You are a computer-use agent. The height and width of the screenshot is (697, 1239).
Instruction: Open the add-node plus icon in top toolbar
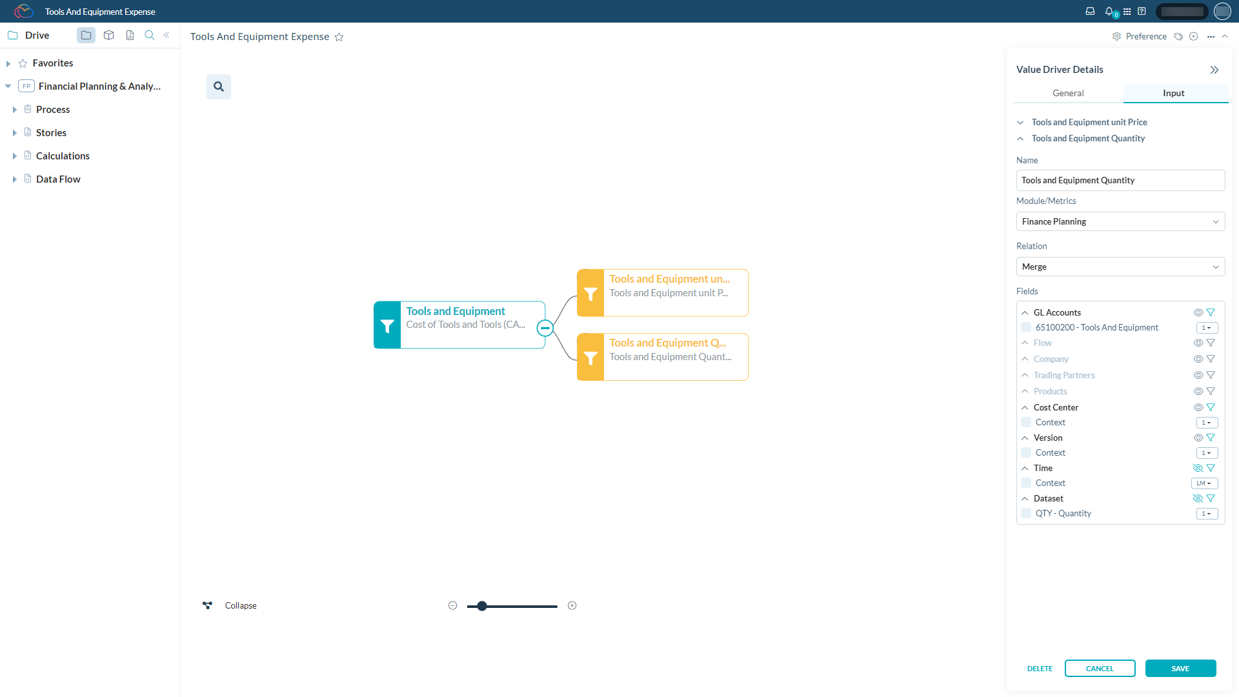1194,36
